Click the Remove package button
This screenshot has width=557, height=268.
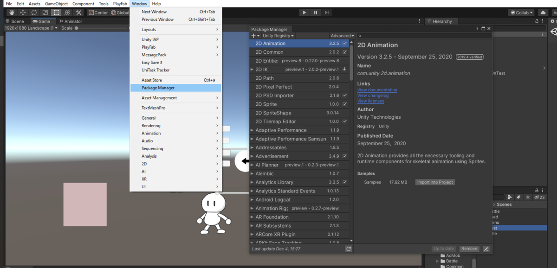pyautogui.click(x=469, y=249)
